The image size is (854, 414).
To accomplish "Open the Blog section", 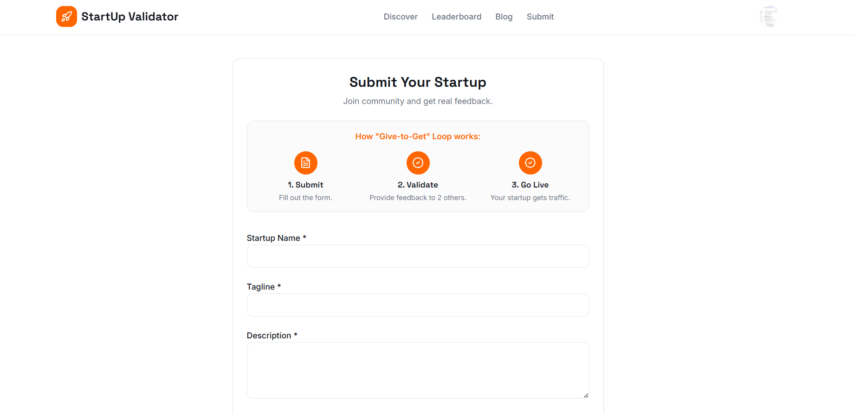I will coord(504,17).
